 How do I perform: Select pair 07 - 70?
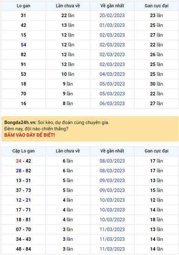pos(23,229)
